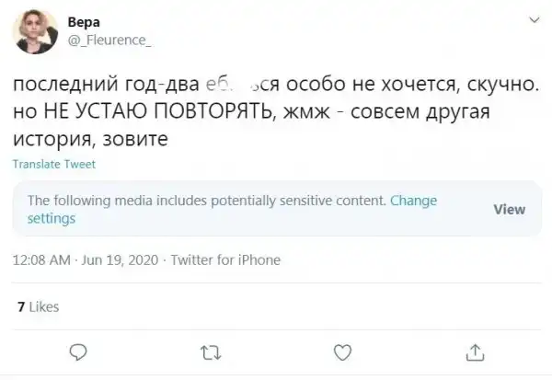Click the Jun 19, 2020 date

(120, 260)
